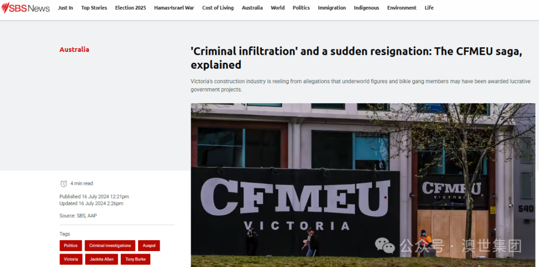Click the Auspol tag
The image size is (539, 267).
click(x=149, y=246)
